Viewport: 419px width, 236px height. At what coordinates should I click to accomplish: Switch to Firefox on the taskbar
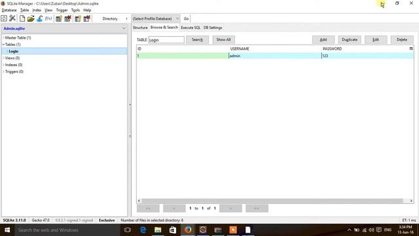tap(188, 230)
